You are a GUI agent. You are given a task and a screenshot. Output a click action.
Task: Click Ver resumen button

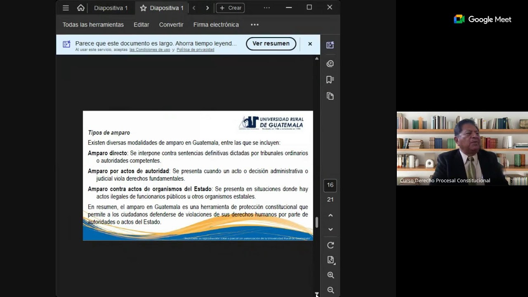pyautogui.click(x=271, y=44)
